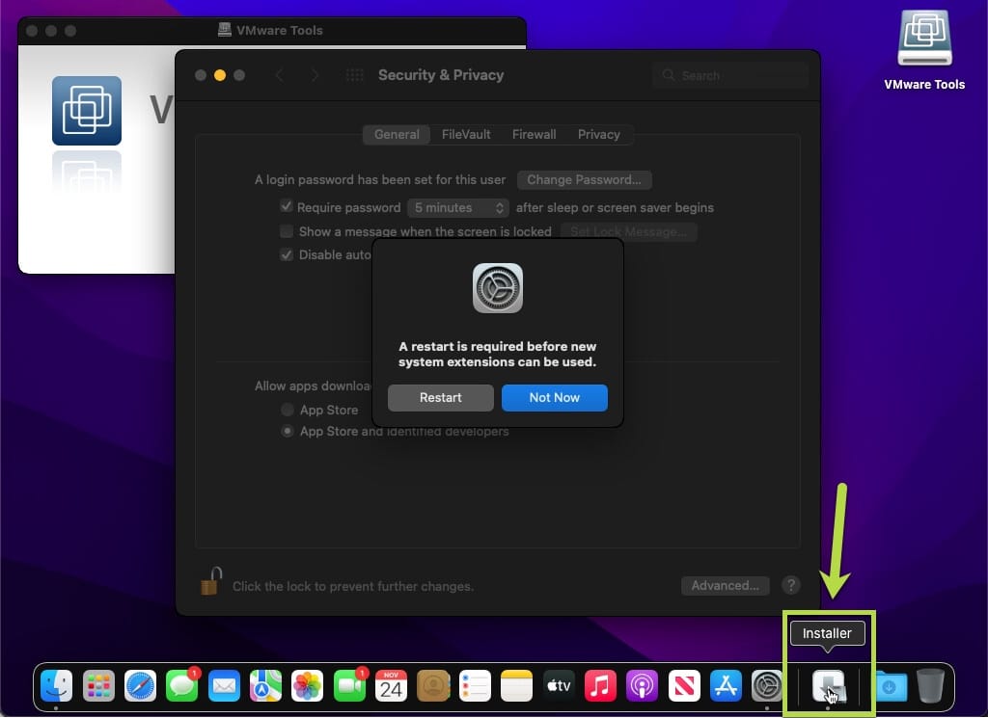Switch to the Firewall tab

[534, 135]
